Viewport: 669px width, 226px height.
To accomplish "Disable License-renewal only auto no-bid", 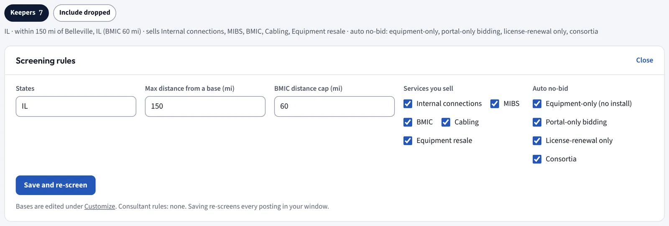I will click(537, 141).
